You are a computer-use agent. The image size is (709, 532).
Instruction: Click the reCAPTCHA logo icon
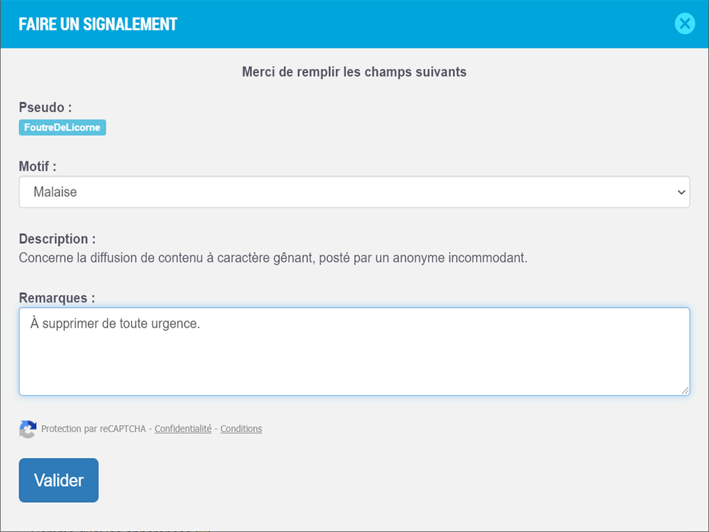point(28,429)
